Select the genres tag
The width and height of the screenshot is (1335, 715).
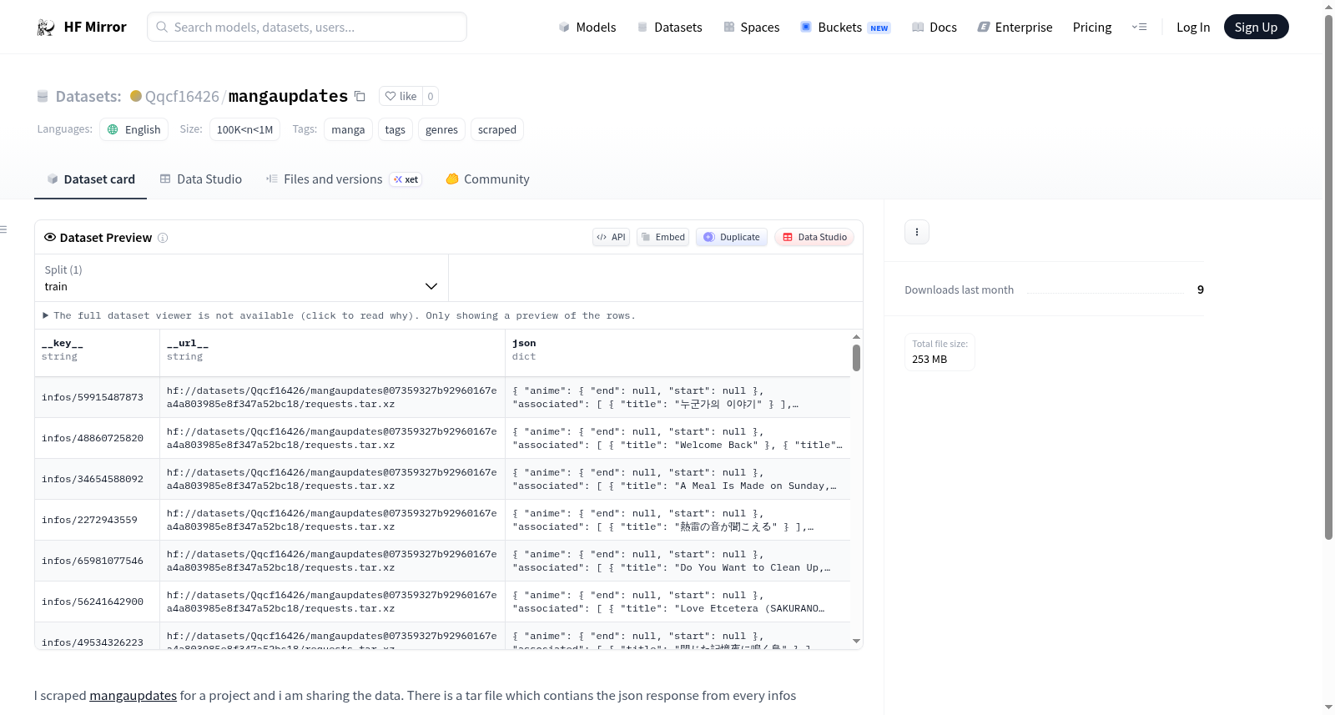[441, 129]
